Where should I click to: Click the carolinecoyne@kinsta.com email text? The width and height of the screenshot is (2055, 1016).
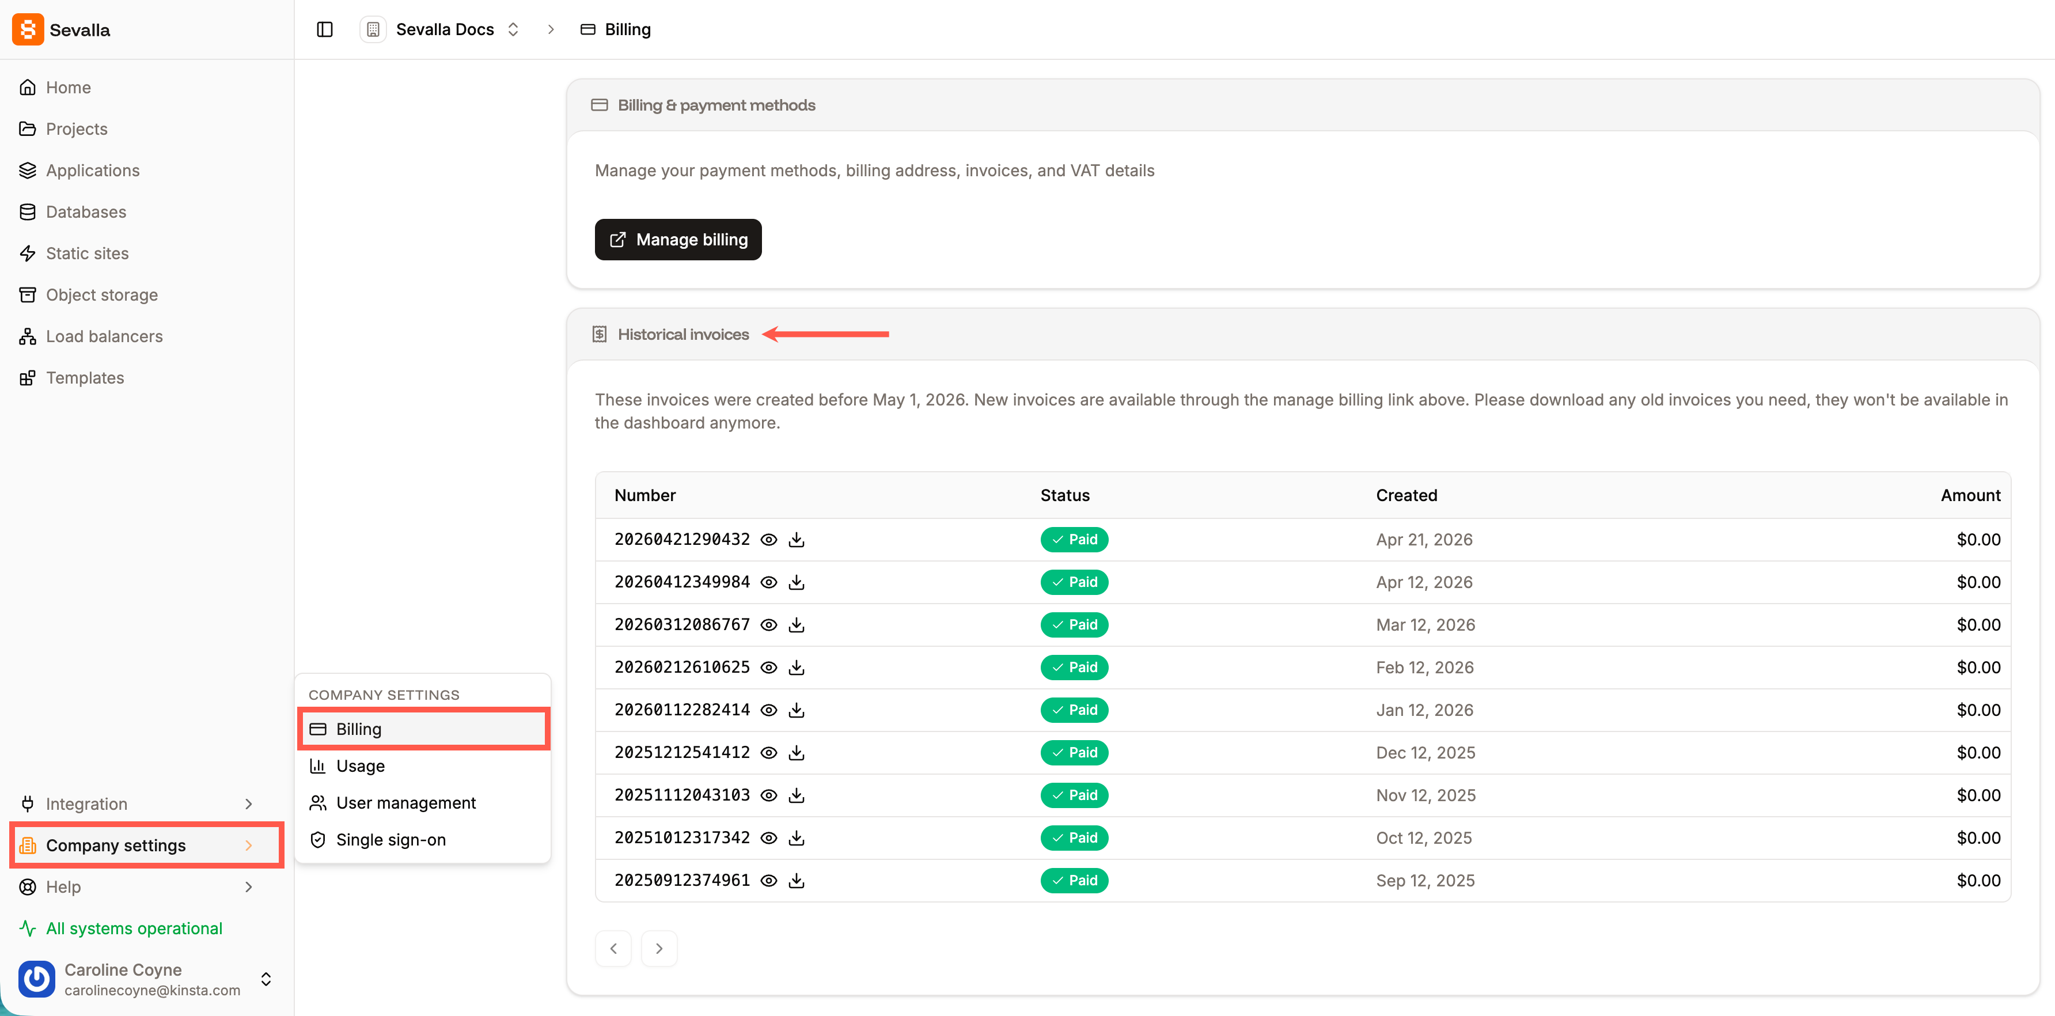pyautogui.click(x=153, y=991)
